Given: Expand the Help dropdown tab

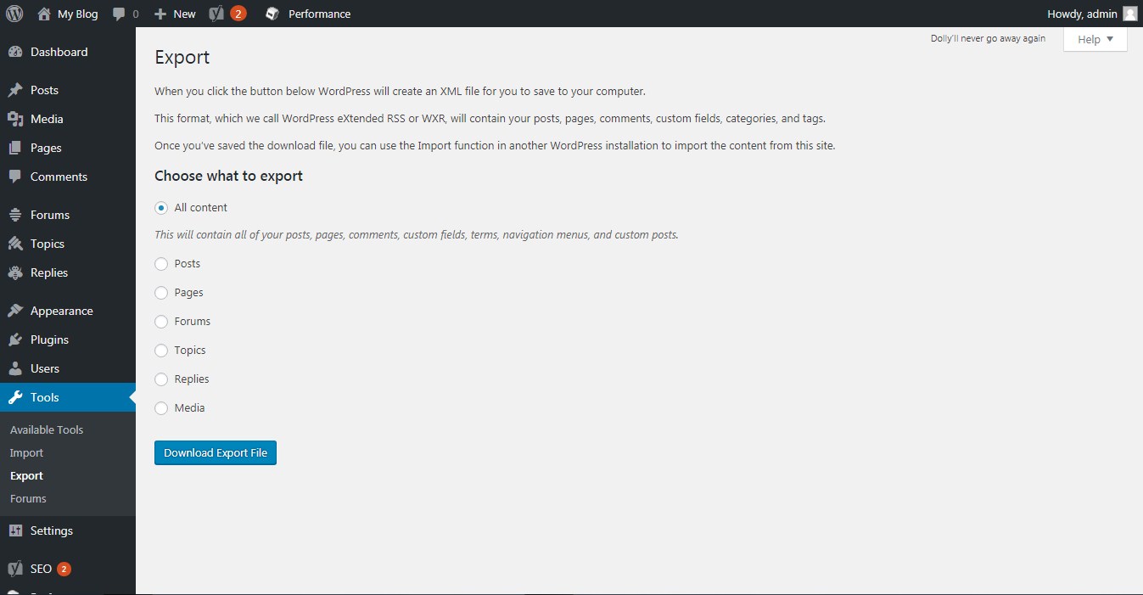Looking at the screenshot, I should point(1095,39).
